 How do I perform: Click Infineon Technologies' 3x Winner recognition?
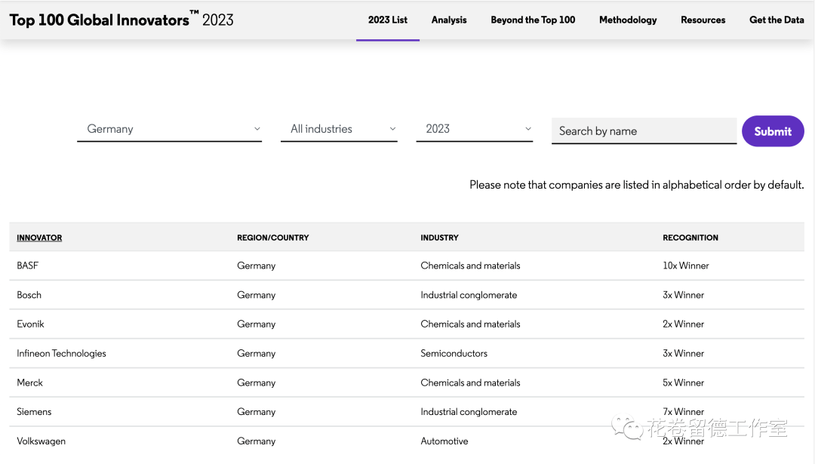pos(683,353)
